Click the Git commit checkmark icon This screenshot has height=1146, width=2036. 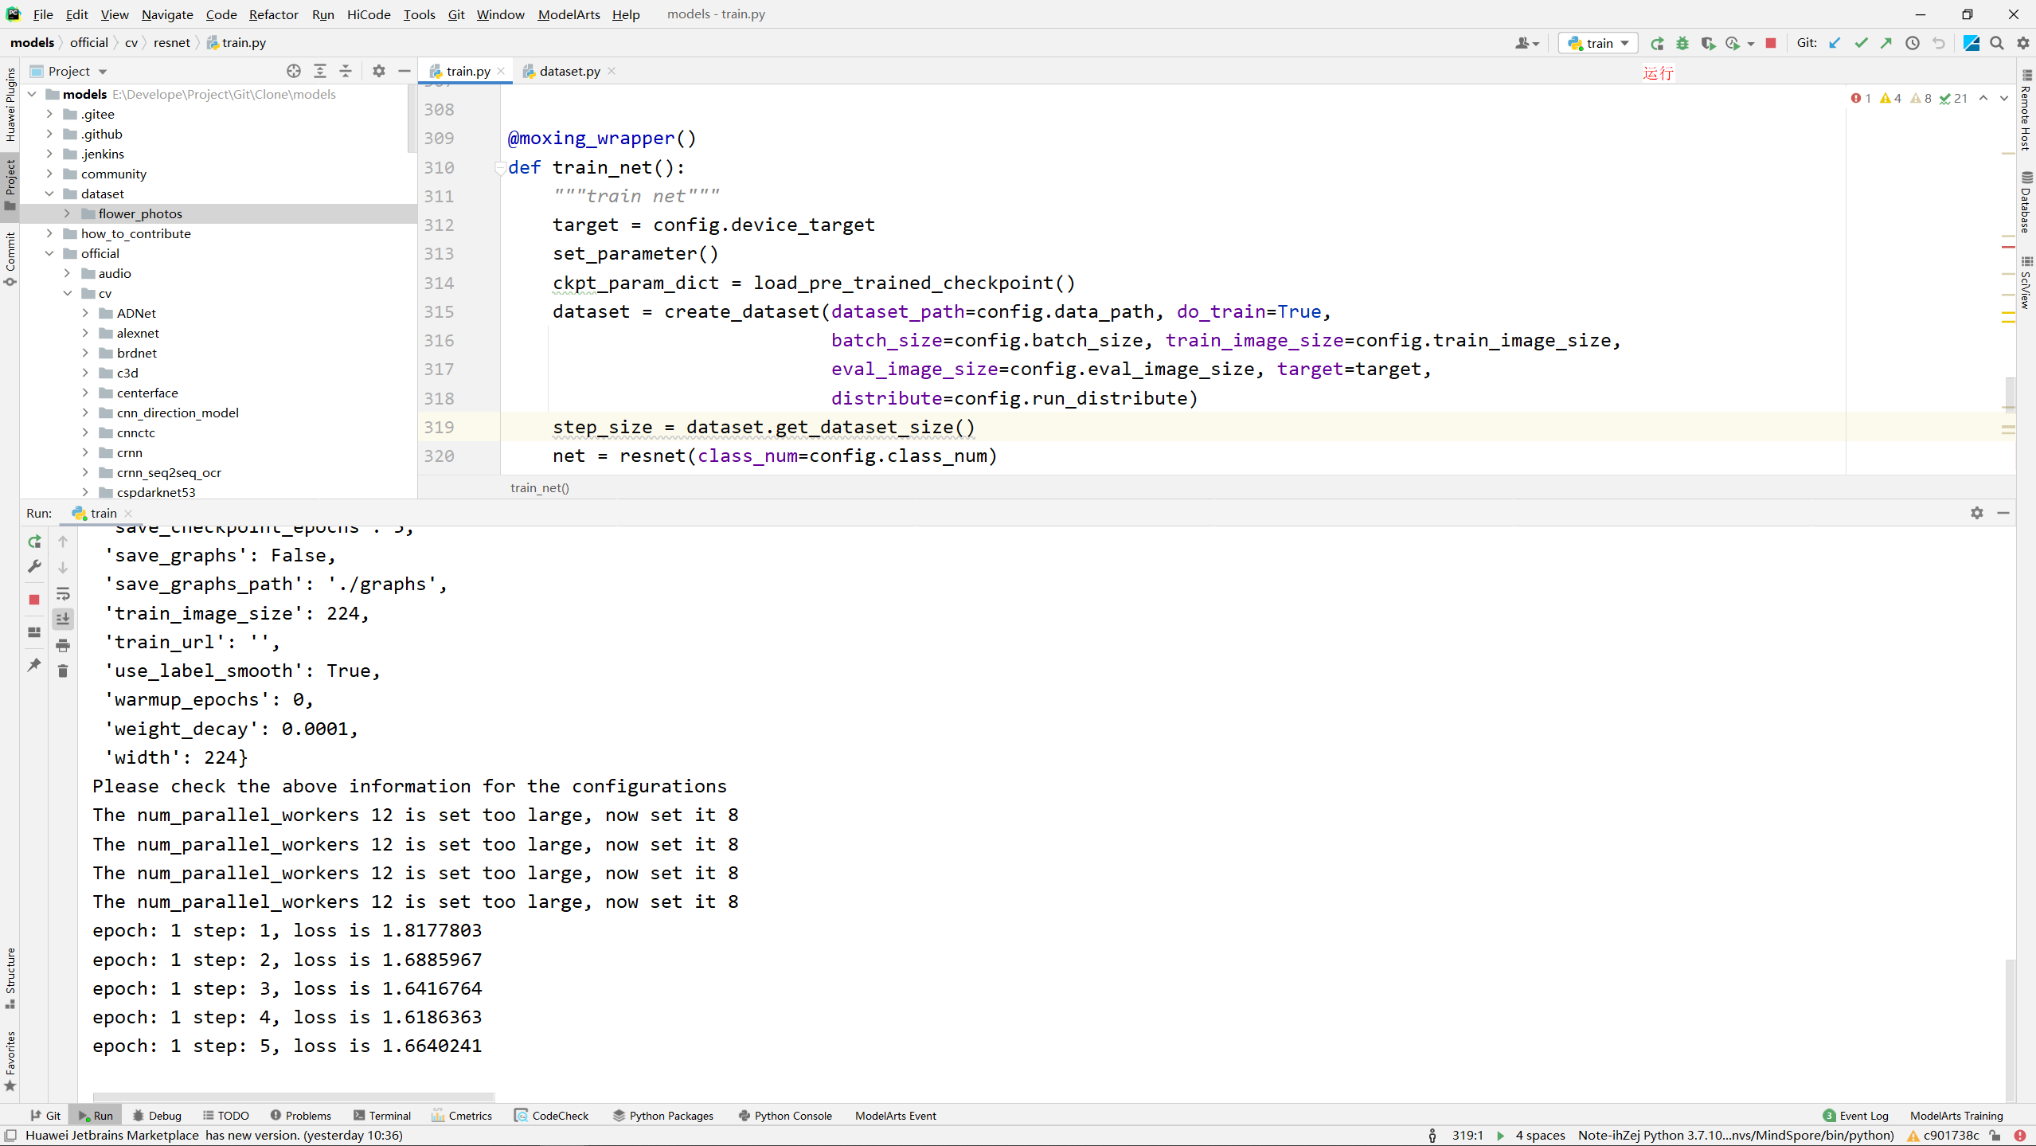tap(1861, 43)
